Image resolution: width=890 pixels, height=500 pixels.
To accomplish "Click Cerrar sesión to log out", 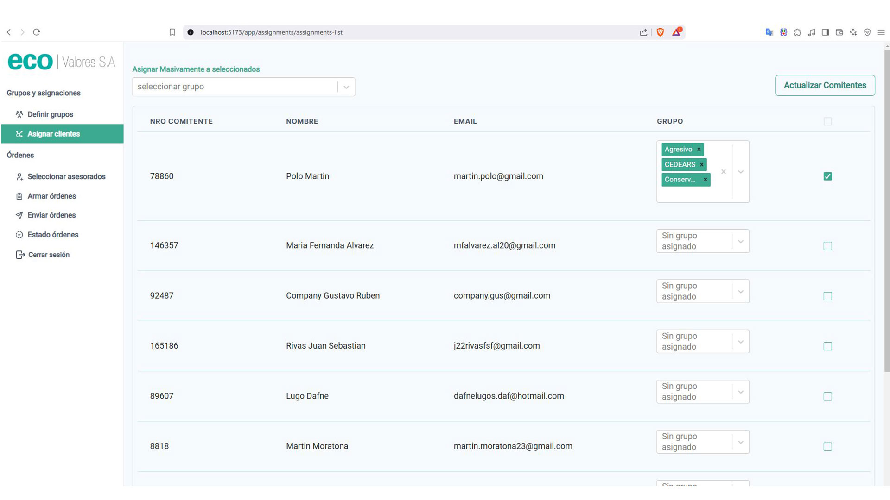I will [48, 255].
